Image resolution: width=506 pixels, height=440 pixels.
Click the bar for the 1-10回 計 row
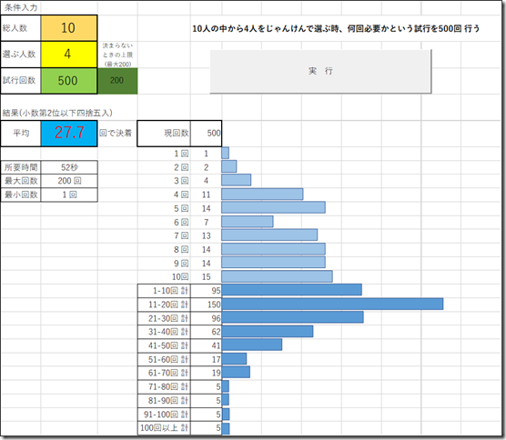point(292,290)
